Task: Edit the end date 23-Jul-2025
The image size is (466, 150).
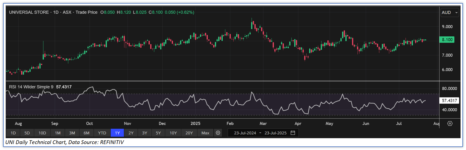Action: click(x=275, y=133)
